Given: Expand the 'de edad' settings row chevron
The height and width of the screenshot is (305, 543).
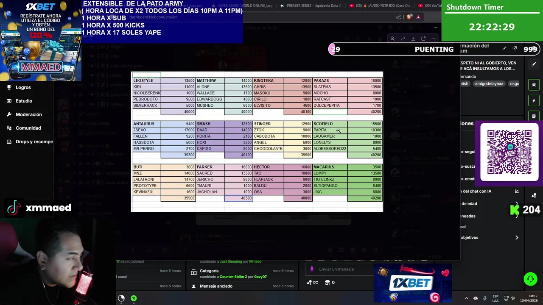Looking at the screenshot, I should pyautogui.click(x=517, y=204).
